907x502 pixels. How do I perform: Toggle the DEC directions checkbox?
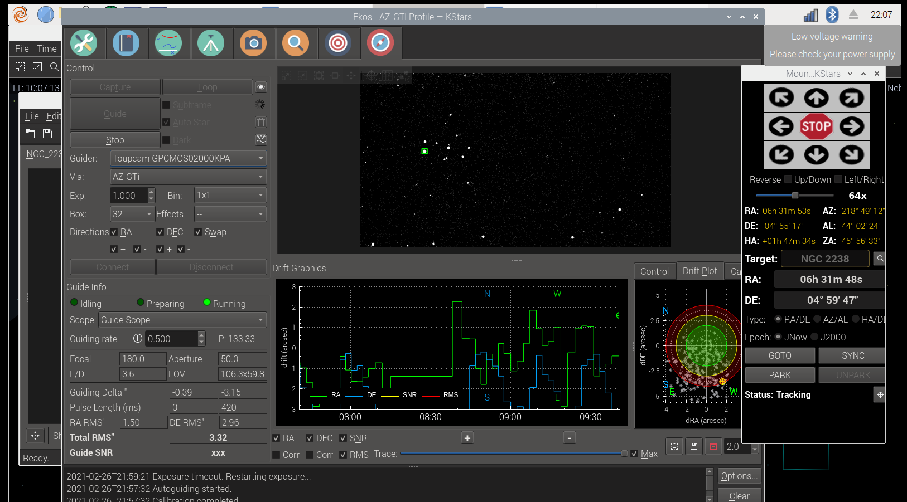[160, 232]
